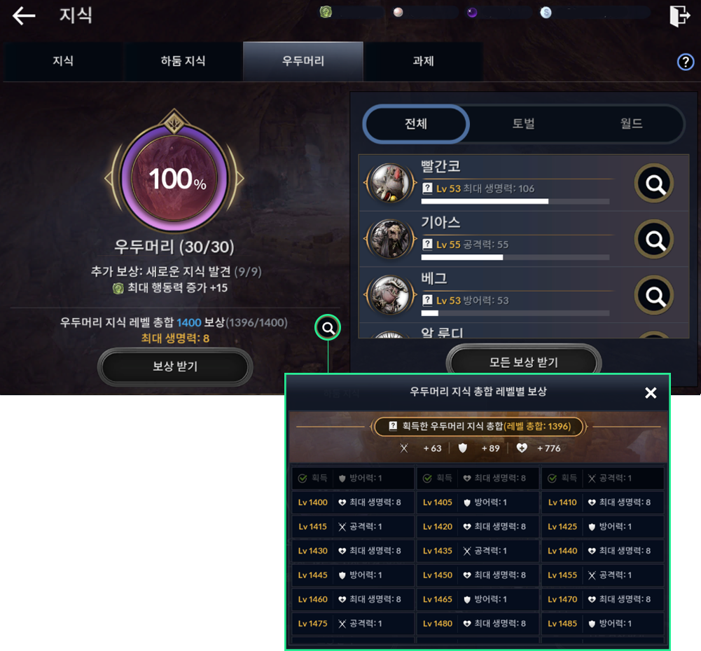Open the magnifier details for 빨간코

[654, 183]
